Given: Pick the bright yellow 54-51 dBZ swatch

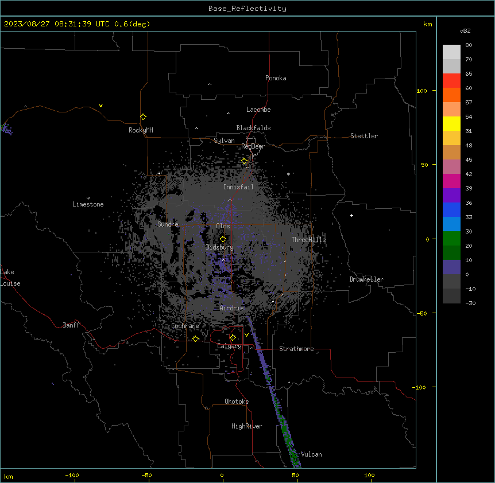Looking at the screenshot, I should (451, 123).
